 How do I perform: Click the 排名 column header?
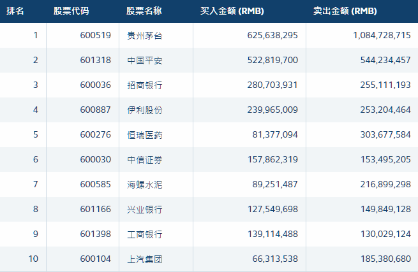click(15, 11)
